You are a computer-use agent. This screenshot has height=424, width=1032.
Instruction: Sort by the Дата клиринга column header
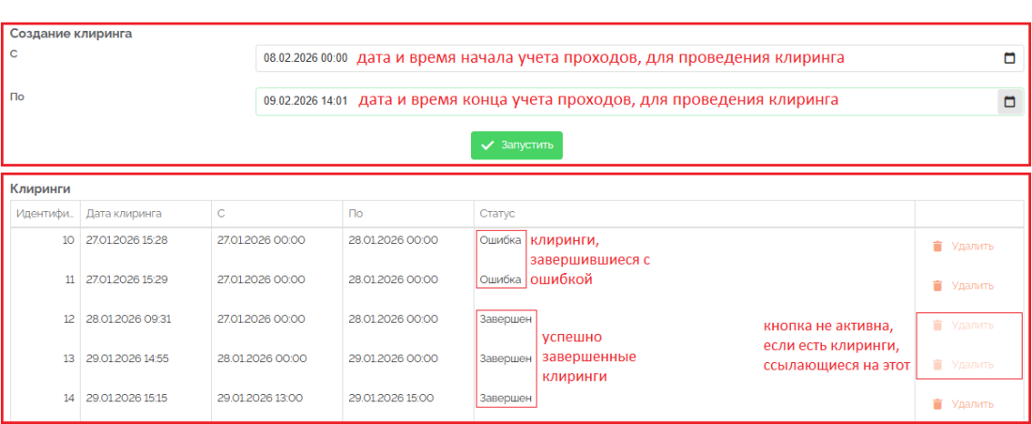click(x=124, y=214)
